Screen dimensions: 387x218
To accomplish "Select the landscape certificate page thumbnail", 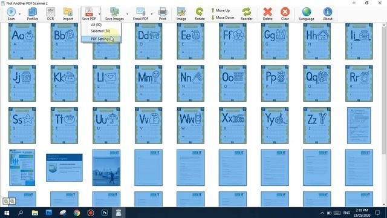I will [x=64, y=168].
